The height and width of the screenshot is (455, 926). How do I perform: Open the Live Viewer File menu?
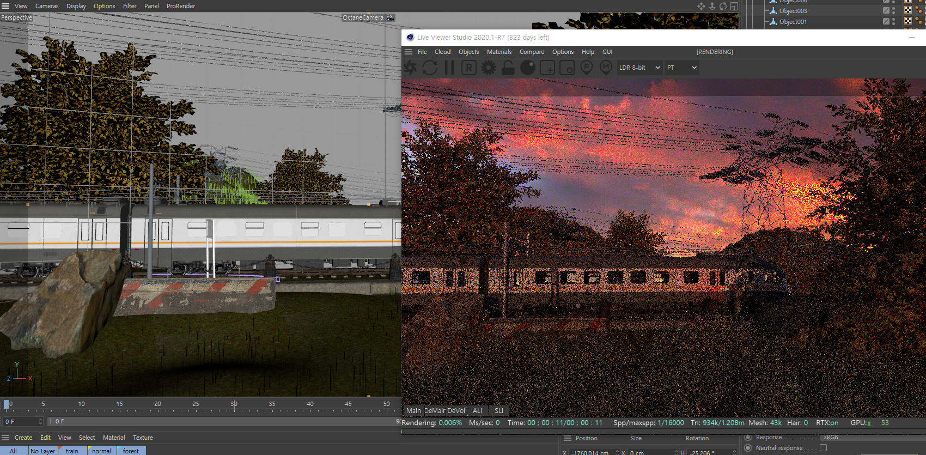point(422,52)
